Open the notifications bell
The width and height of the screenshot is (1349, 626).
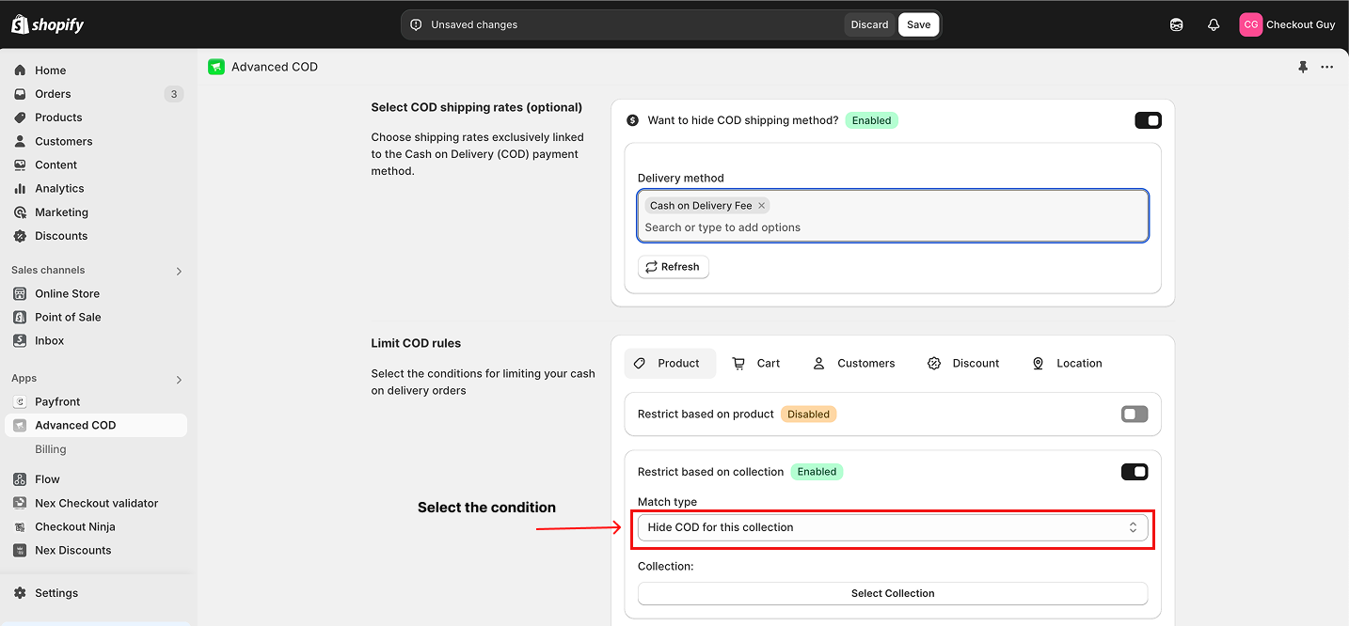click(1214, 24)
